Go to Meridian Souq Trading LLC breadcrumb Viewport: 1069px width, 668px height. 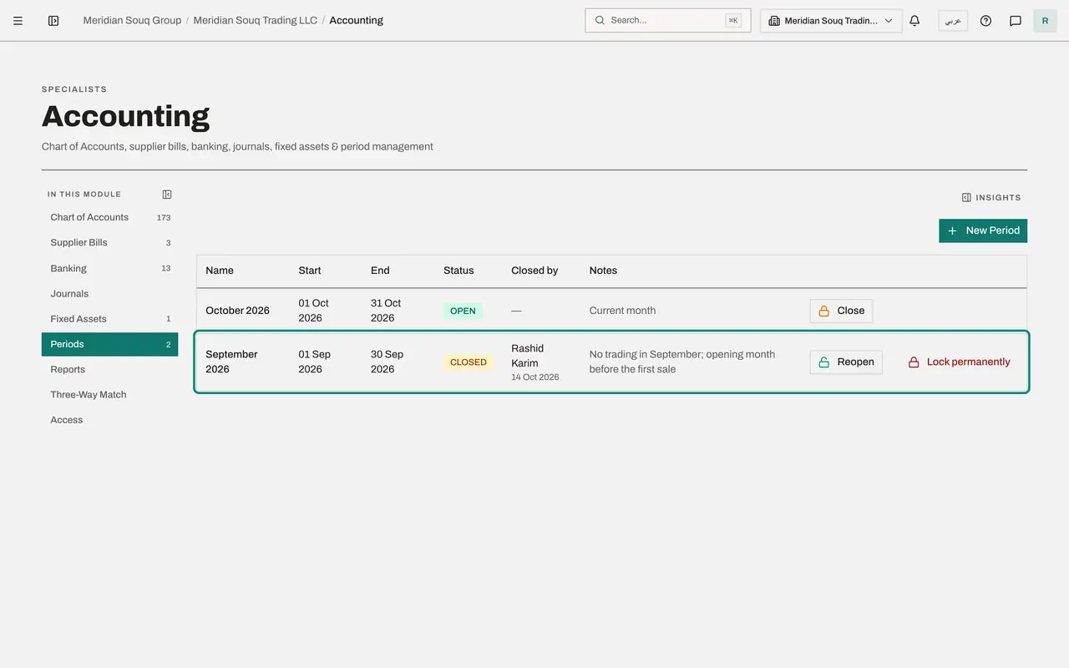coord(255,20)
